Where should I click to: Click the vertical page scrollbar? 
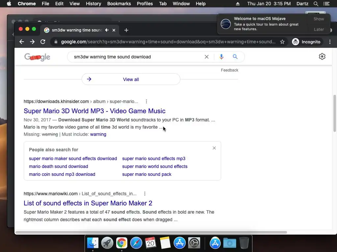335,113
